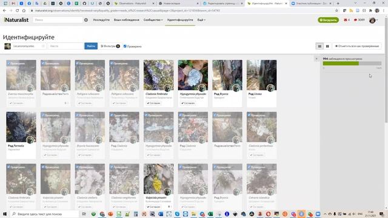Expand the Сообщество dropdown menu
This screenshot has width=388, height=218.
[153, 20]
